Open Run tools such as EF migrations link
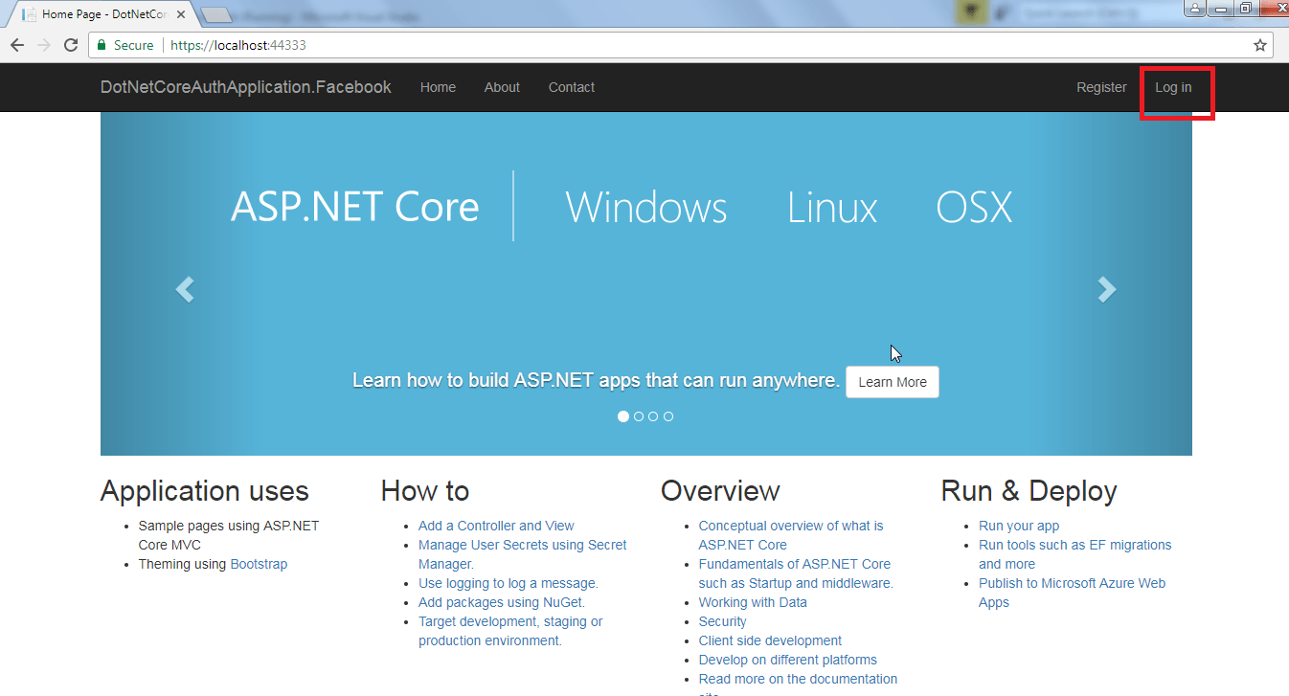The height and width of the screenshot is (696, 1289). tap(1075, 554)
